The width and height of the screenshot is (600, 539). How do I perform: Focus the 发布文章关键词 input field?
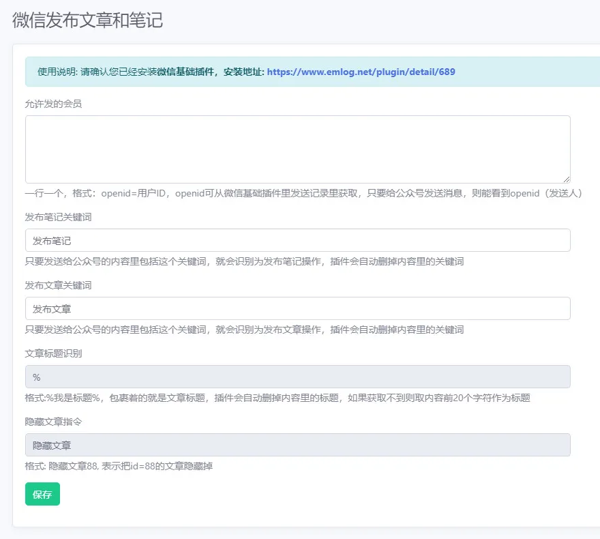tap(298, 308)
